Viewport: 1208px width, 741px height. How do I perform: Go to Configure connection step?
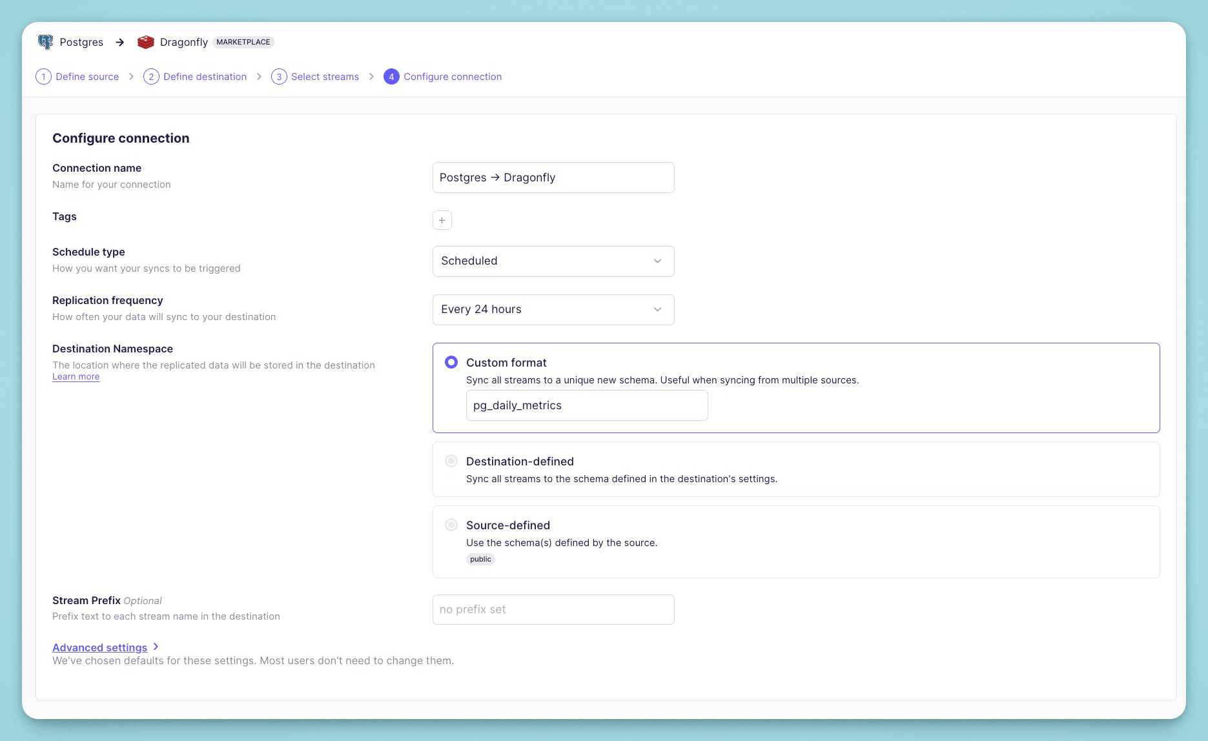tap(453, 77)
